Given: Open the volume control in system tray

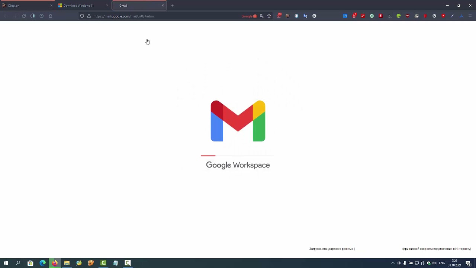Looking at the screenshot, I should coord(434,263).
